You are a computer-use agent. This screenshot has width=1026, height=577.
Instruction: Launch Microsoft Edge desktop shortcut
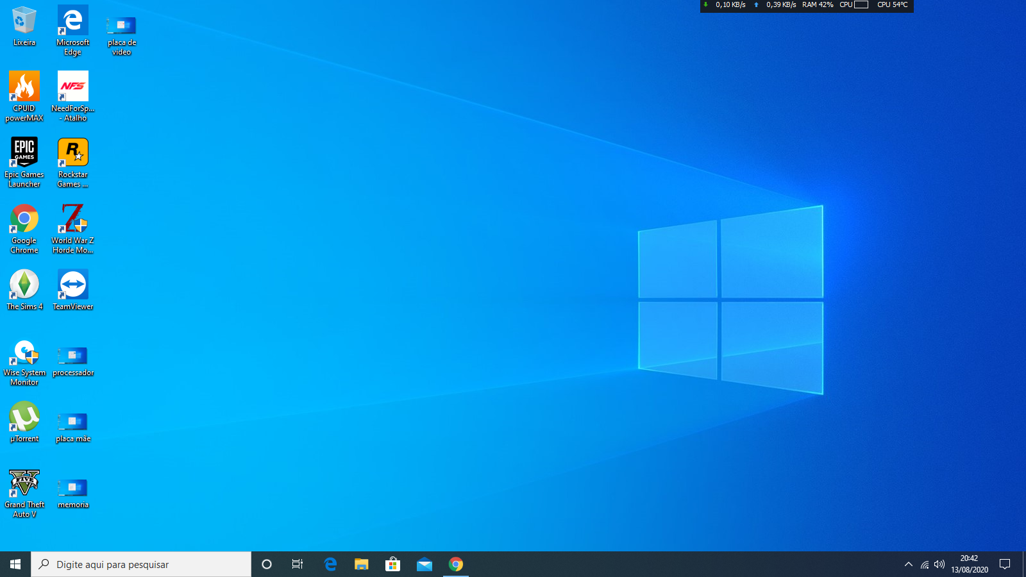point(73,31)
